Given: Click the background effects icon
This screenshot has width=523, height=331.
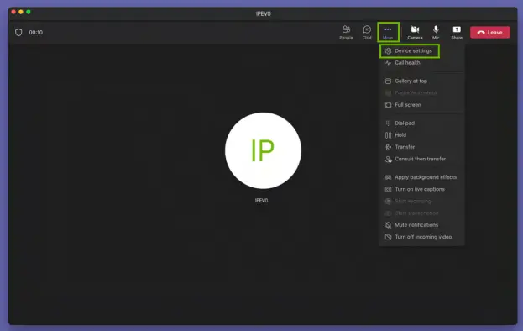Looking at the screenshot, I should [388, 177].
